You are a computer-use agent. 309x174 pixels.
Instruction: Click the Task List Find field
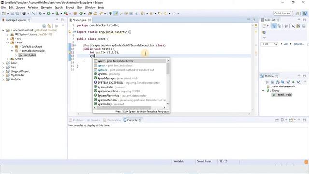coord(269,44)
